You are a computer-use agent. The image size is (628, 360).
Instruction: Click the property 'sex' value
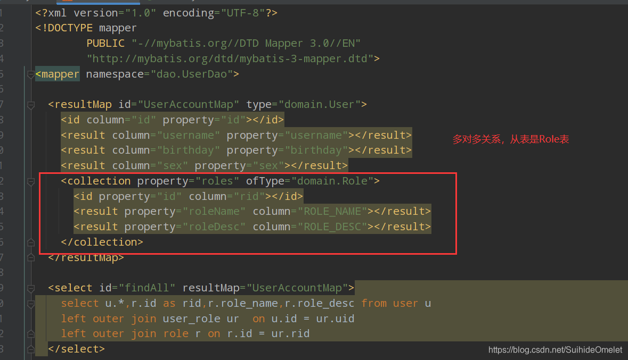pyautogui.click(x=268, y=166)
